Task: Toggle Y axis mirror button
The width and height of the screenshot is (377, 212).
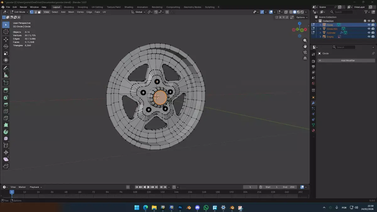Action: point(283,17)
